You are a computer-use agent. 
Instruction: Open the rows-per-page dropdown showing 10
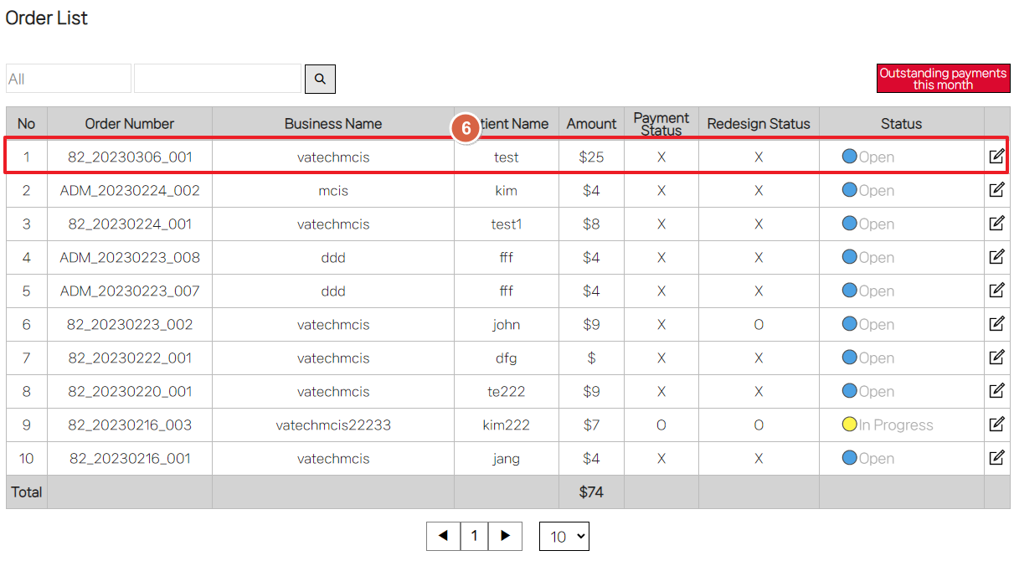[x=564, y=537]
